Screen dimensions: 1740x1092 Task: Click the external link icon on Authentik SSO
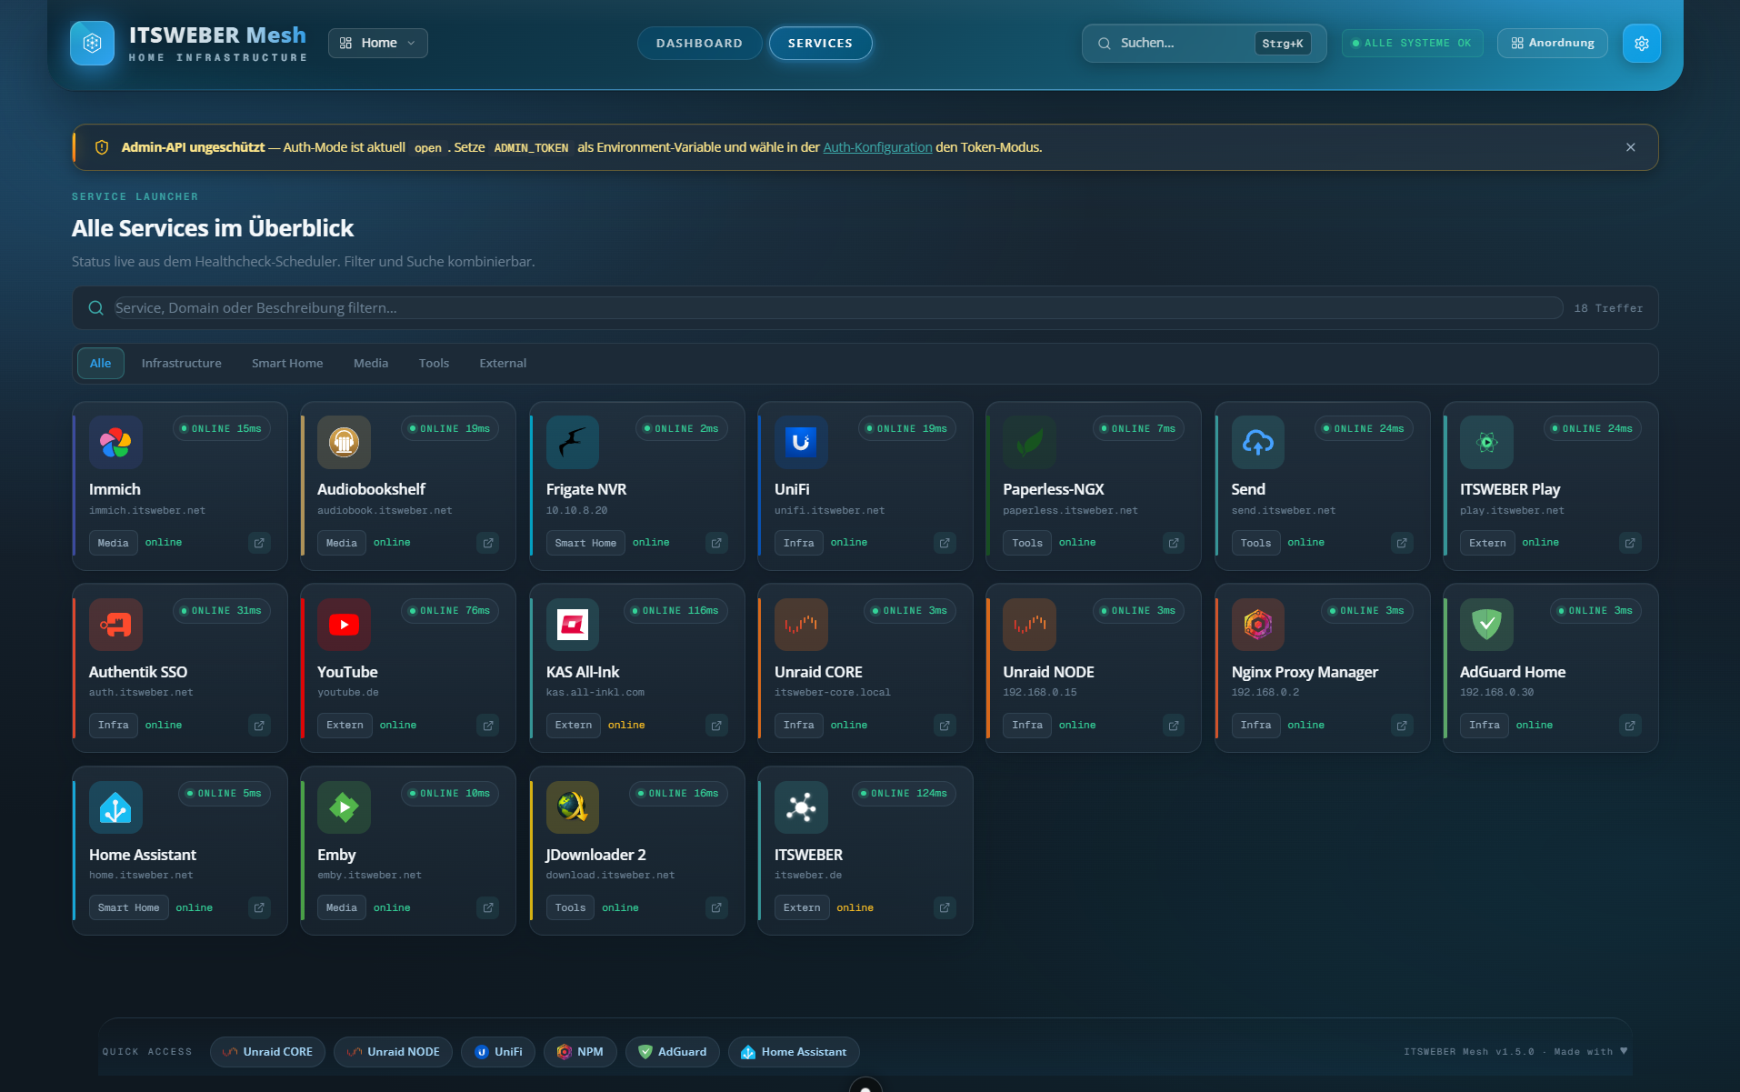click(258, 725)
